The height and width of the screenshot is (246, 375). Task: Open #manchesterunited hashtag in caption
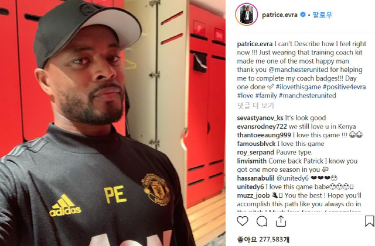(x=307, y=96)
